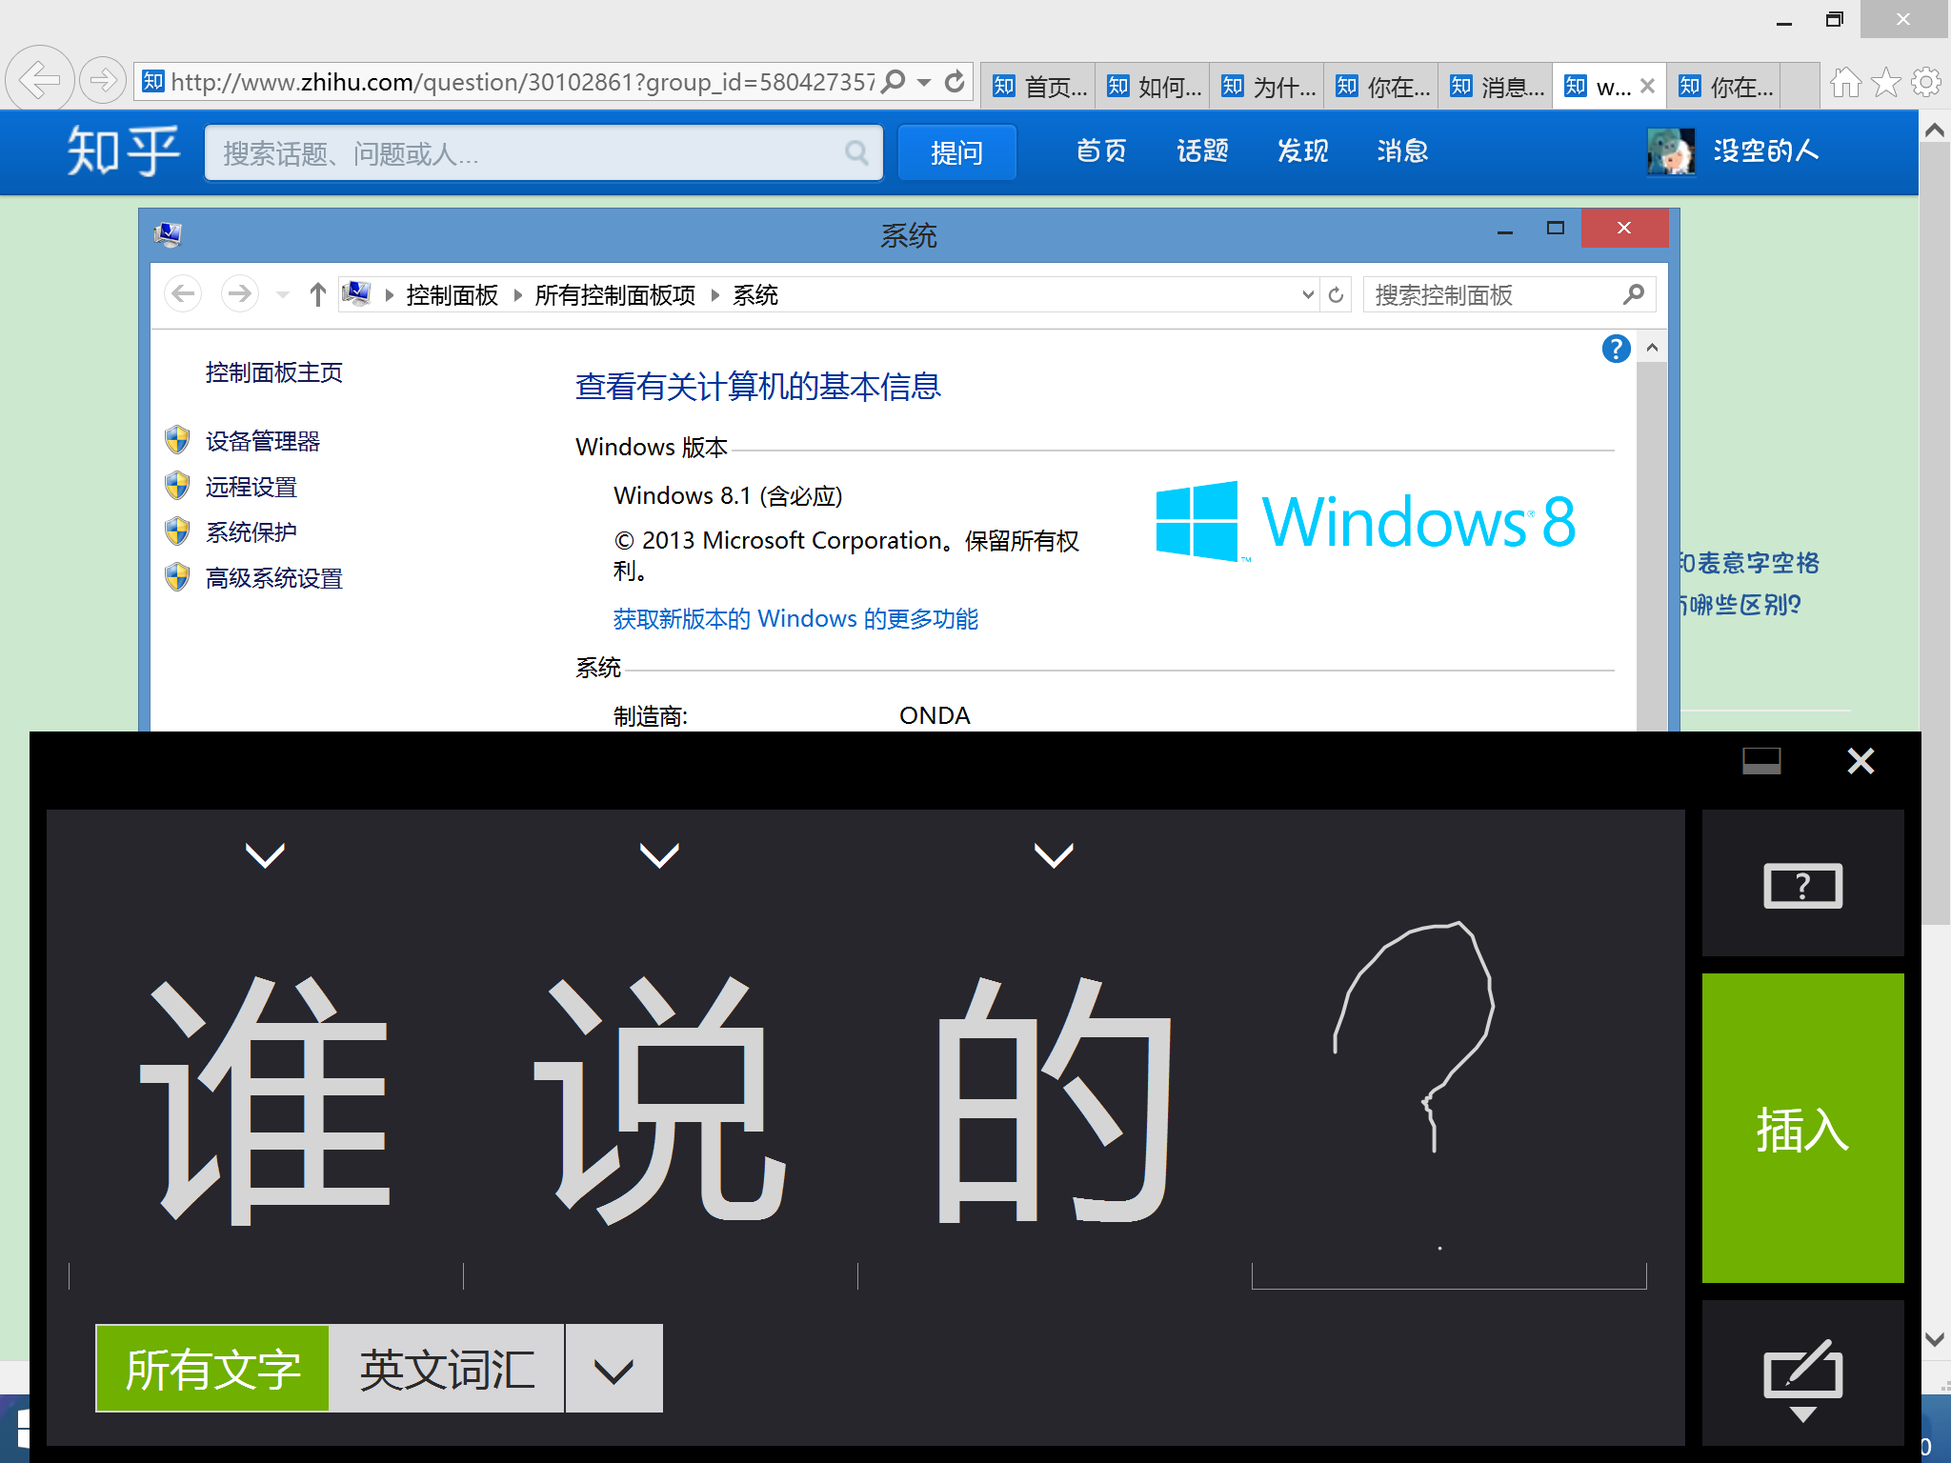Switch to the 首页 browser tab

[1038, 87]
